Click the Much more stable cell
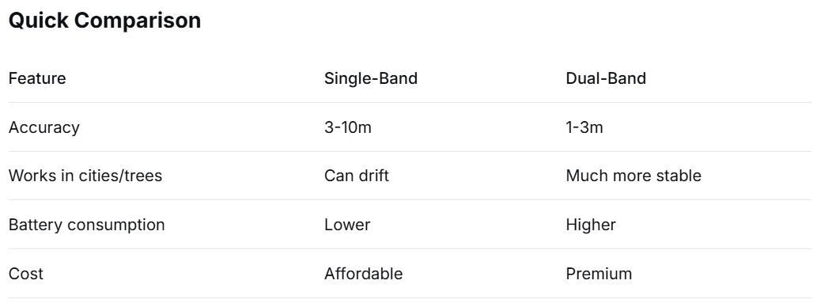This screenshot has height=303, width=813. point(633,176)
